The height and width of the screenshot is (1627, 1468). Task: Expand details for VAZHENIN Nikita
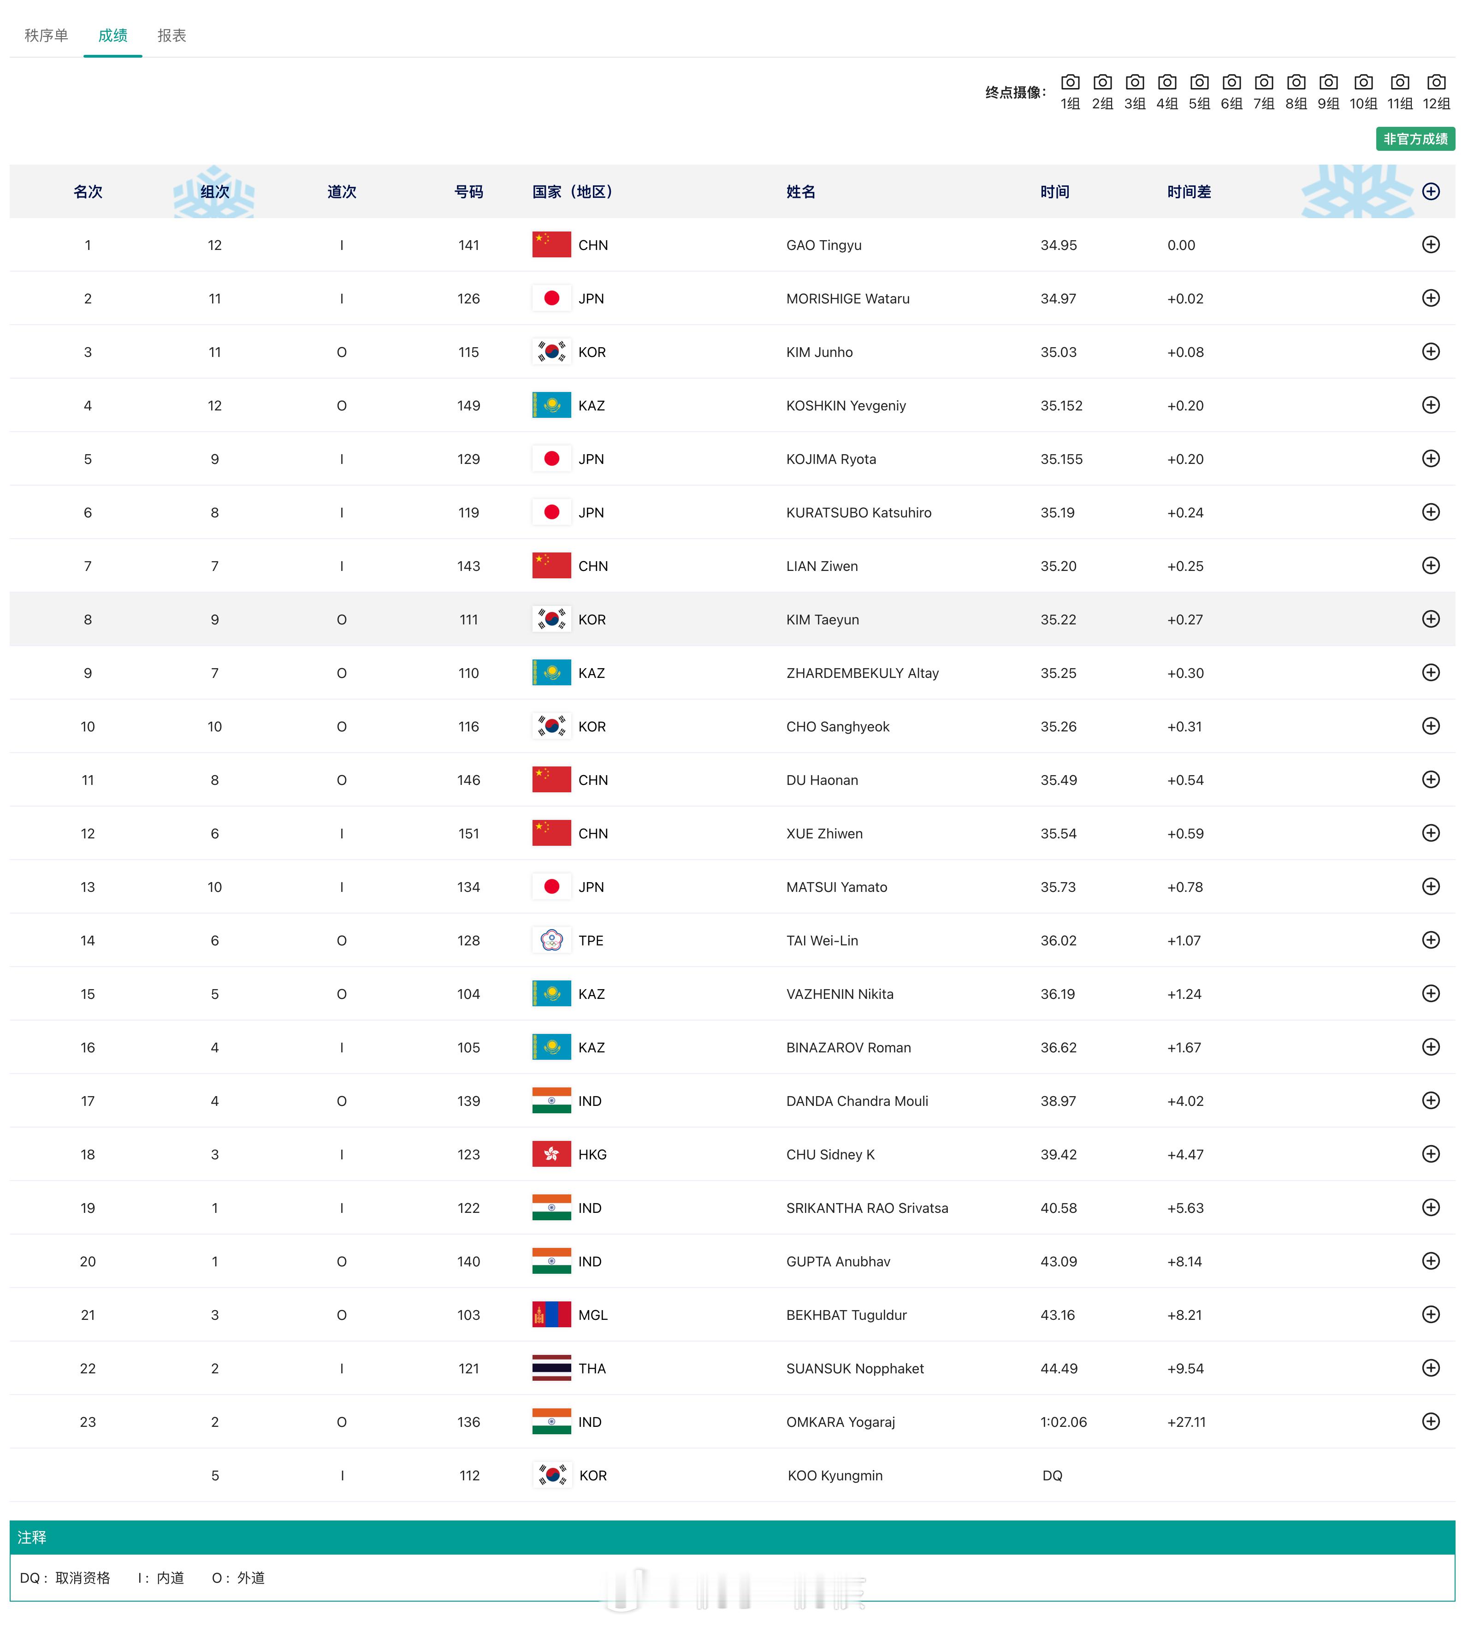pyautogui.click(x=1430, y=993)
